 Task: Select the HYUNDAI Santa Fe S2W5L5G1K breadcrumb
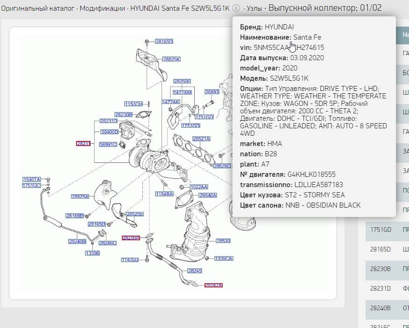[180, 8]
